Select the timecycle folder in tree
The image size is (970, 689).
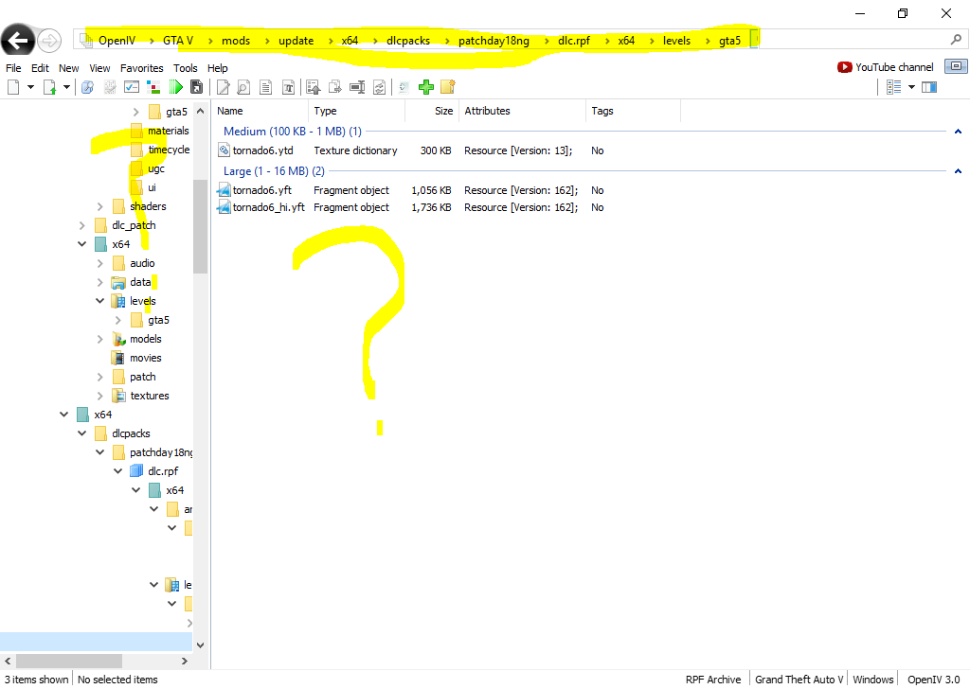click(169, 150)
